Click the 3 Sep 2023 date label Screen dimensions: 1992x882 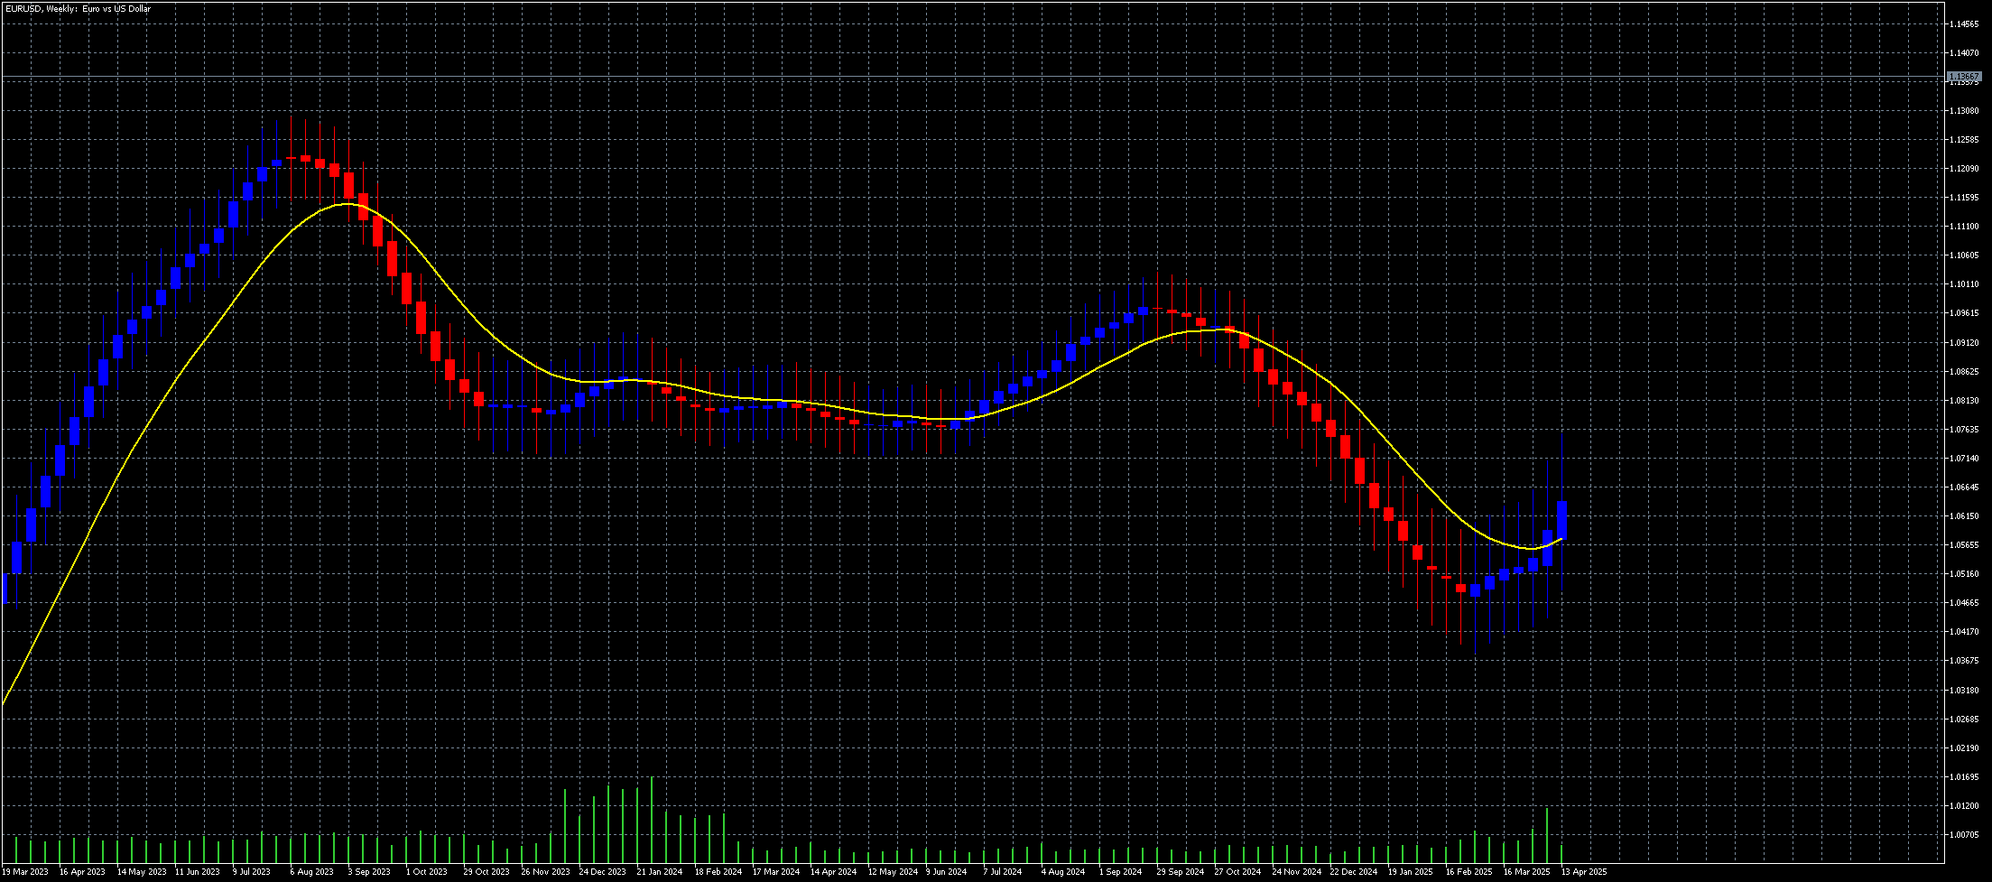click(x=369, y=873)
